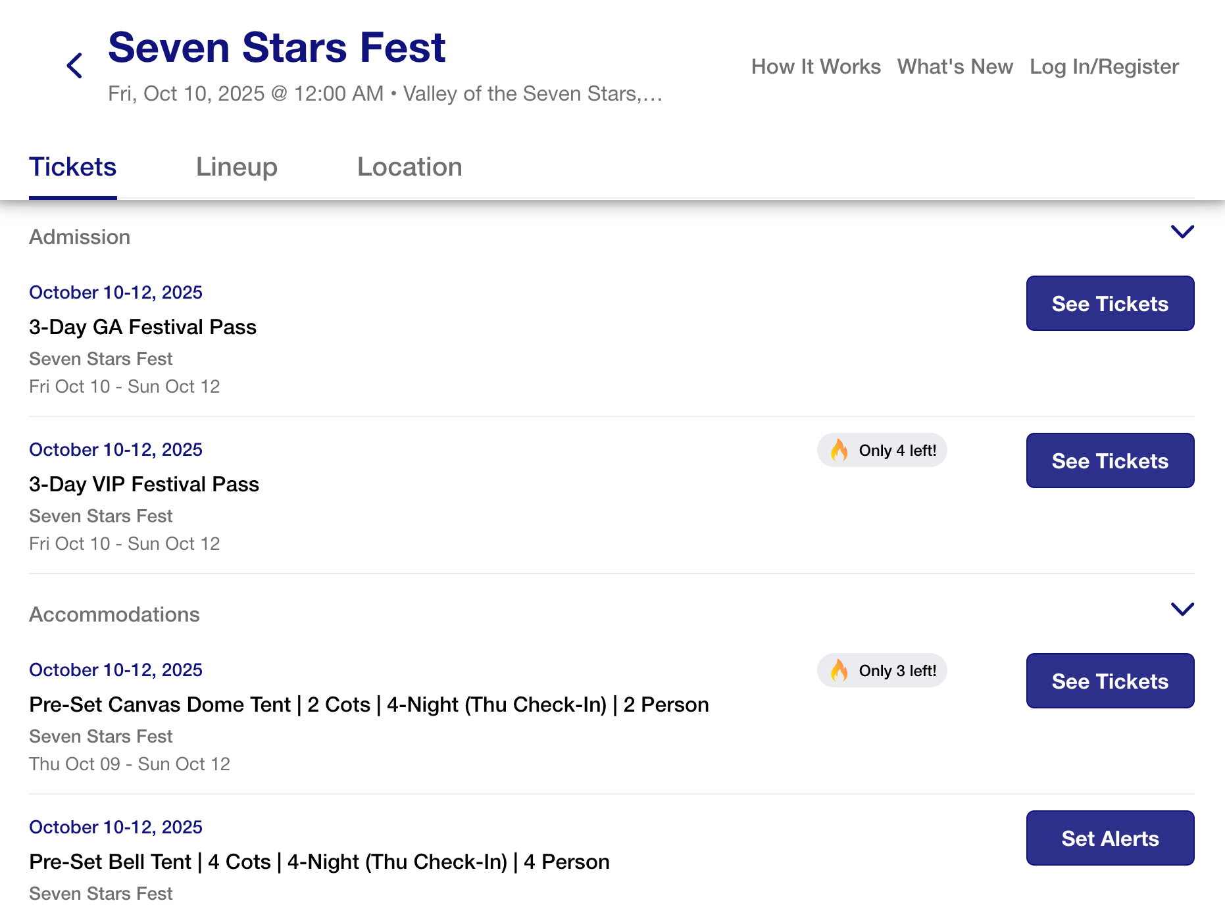Collapse the Accommodations section chevron
Image resolution: width=1225 pixels, height=909 pixels.
pyautogui.click(x=1182, y=609)
